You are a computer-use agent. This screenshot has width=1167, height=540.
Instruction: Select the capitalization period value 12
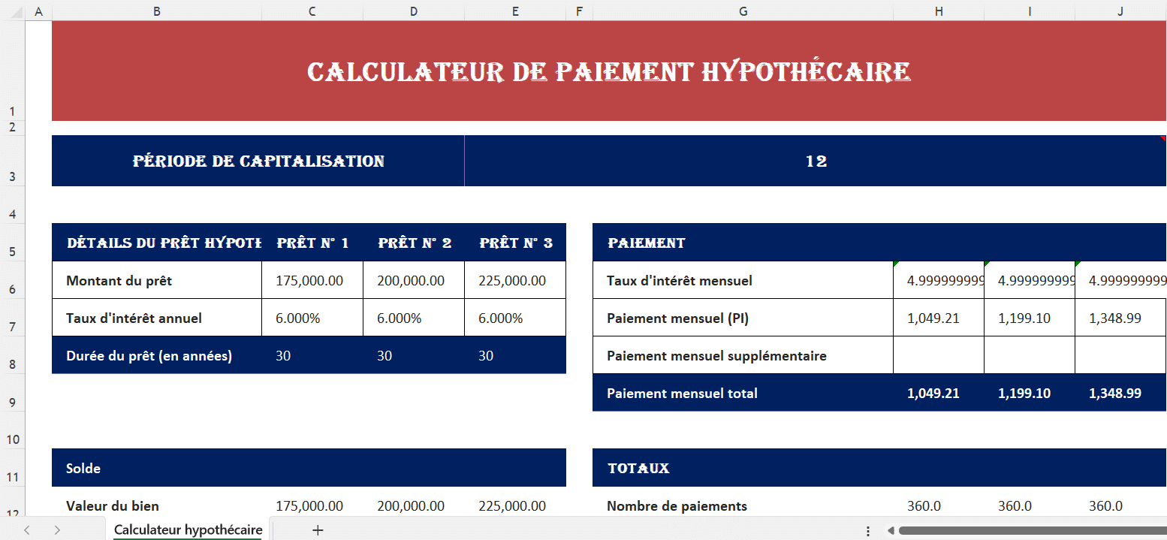coord(817,160)
